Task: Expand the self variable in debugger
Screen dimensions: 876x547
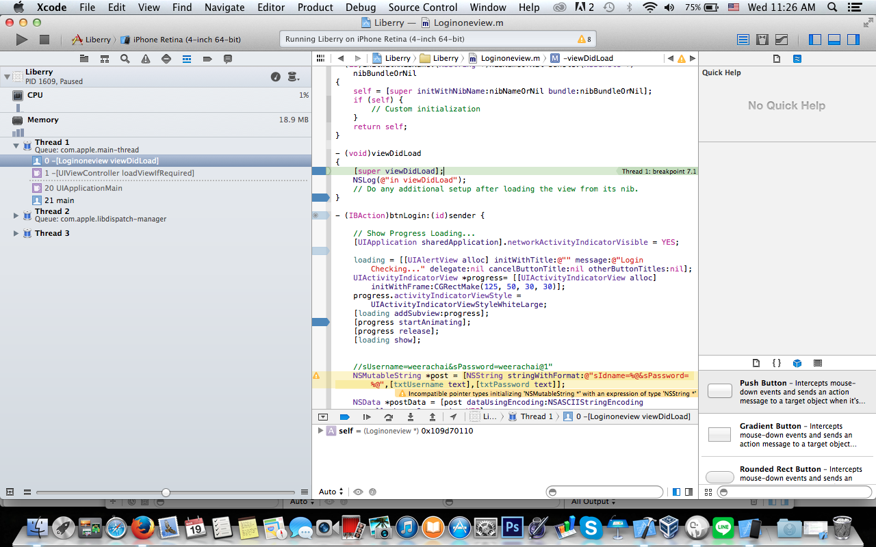Action: (x=320, y=431)
